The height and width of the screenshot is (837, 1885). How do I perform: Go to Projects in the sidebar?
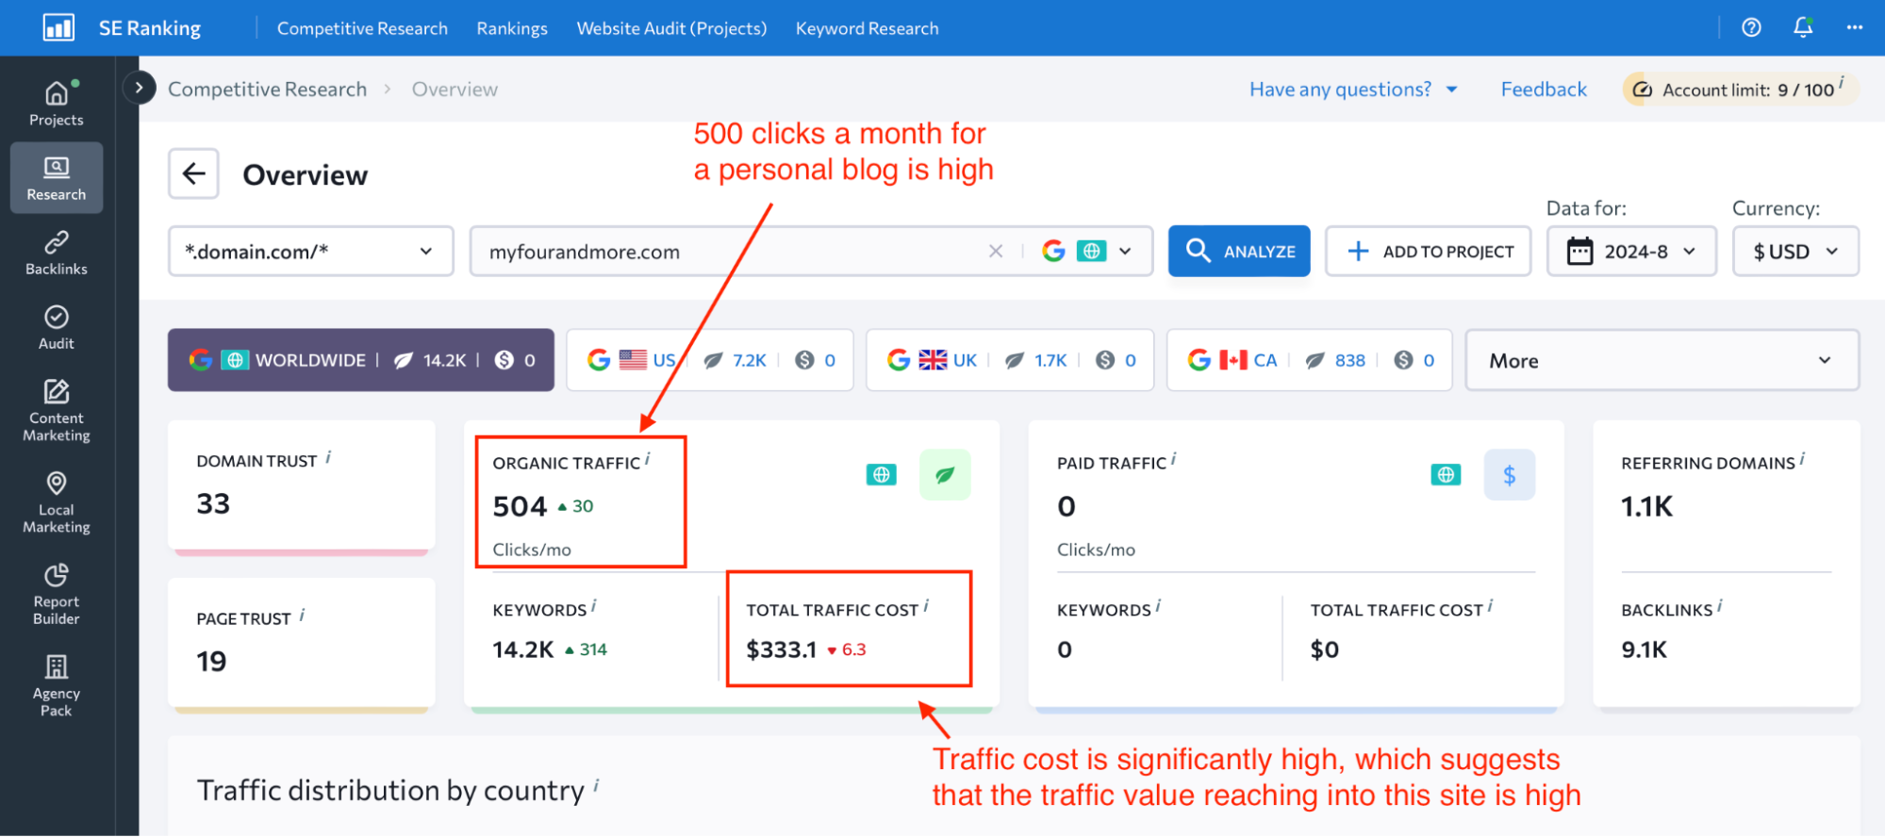57,103
